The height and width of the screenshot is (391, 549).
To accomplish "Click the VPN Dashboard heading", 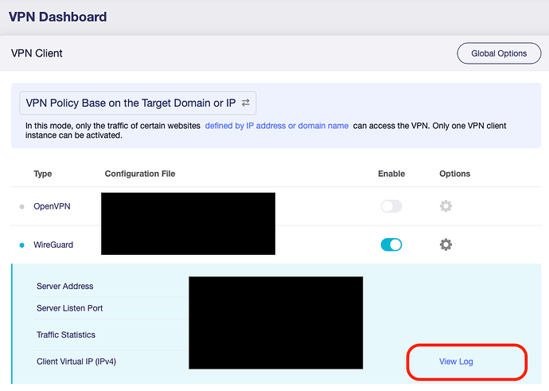I will click(x=58, y=17).
